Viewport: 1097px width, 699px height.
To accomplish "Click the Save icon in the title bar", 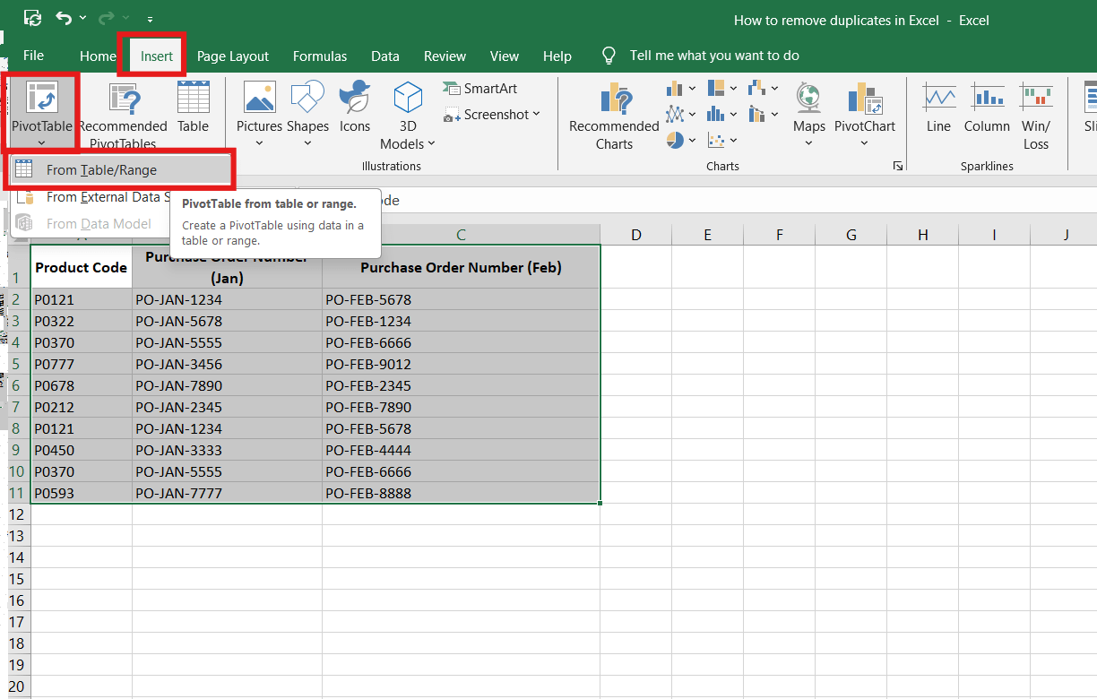I will click(32, 18).
